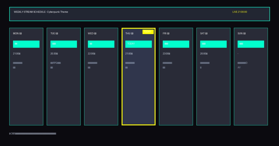Click the teal badge in the FRI card
Image resolution: width=279 pixels, height=146 pixels.
176,44
